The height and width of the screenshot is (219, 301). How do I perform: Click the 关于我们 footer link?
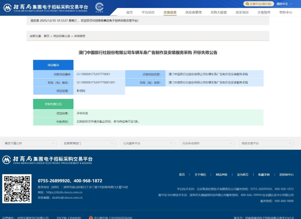point(200,174)
